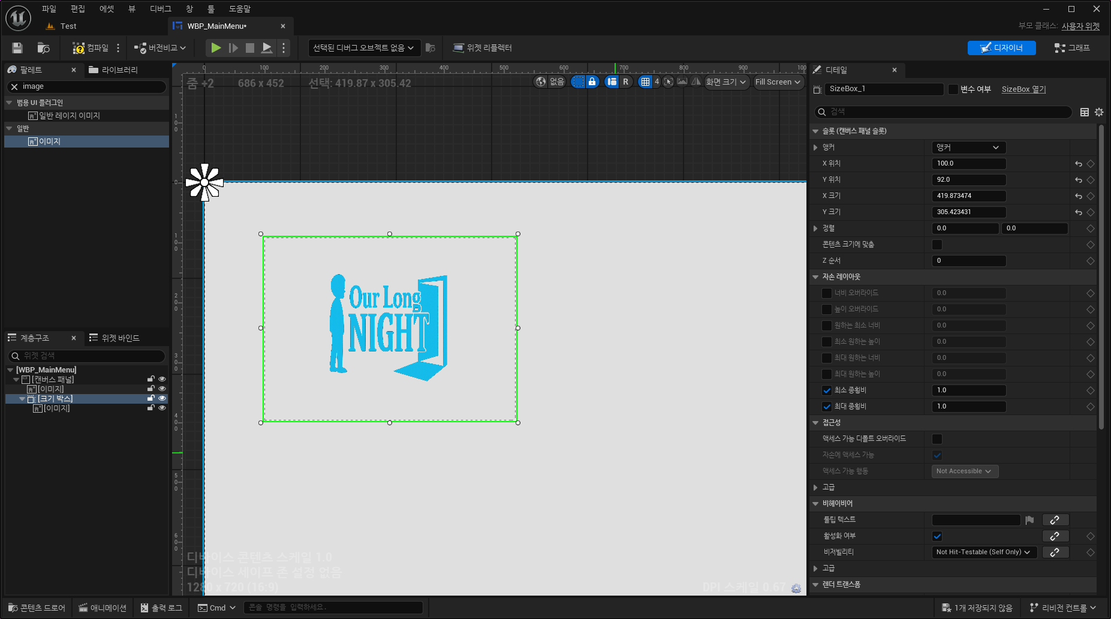Click the lock icon in the viewport toolbar

point(592,82)
